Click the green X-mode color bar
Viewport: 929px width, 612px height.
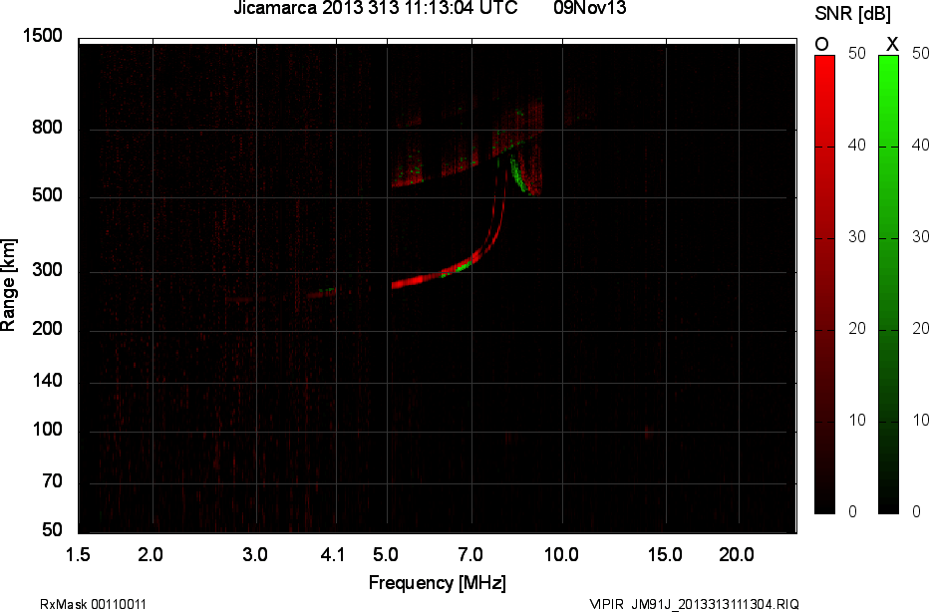888,284
